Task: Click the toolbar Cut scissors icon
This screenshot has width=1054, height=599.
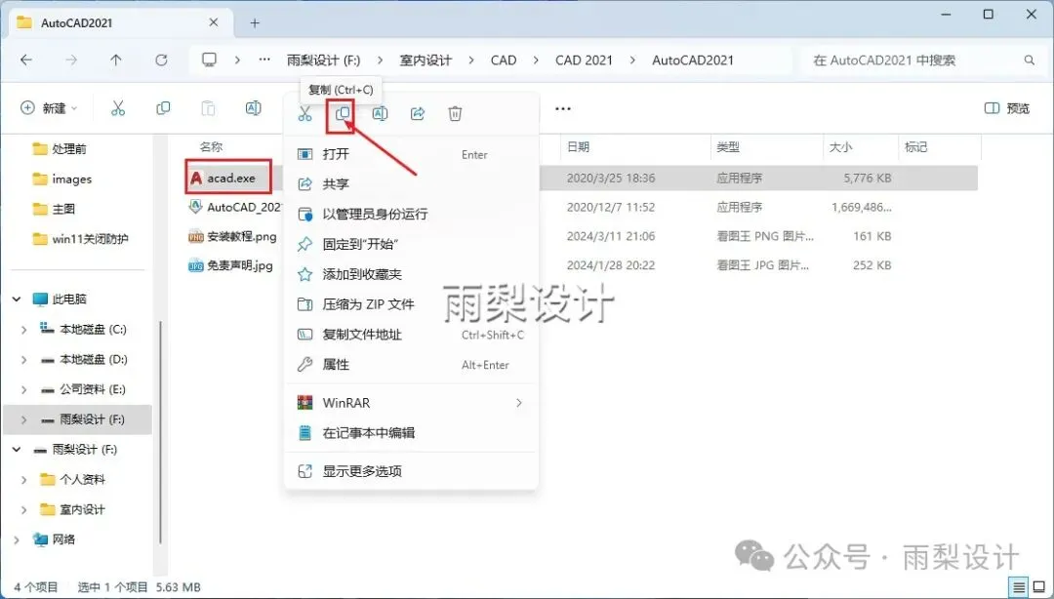Action: click(118, 108)
